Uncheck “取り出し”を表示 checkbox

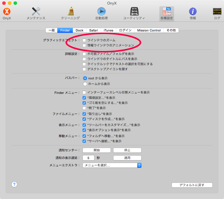84,114
